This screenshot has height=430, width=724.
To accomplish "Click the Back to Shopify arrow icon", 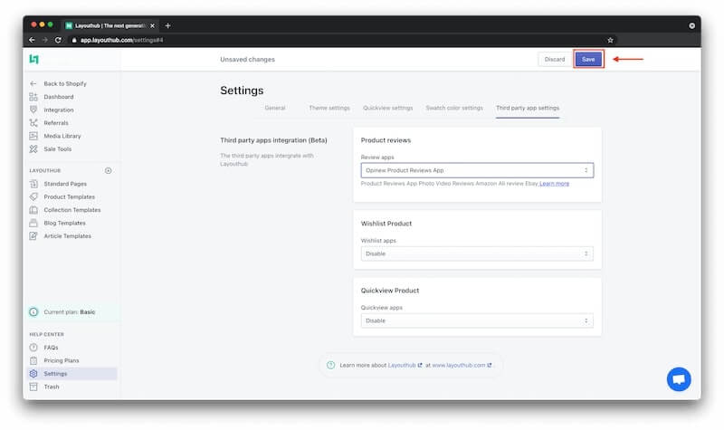I will pos(33,83).
